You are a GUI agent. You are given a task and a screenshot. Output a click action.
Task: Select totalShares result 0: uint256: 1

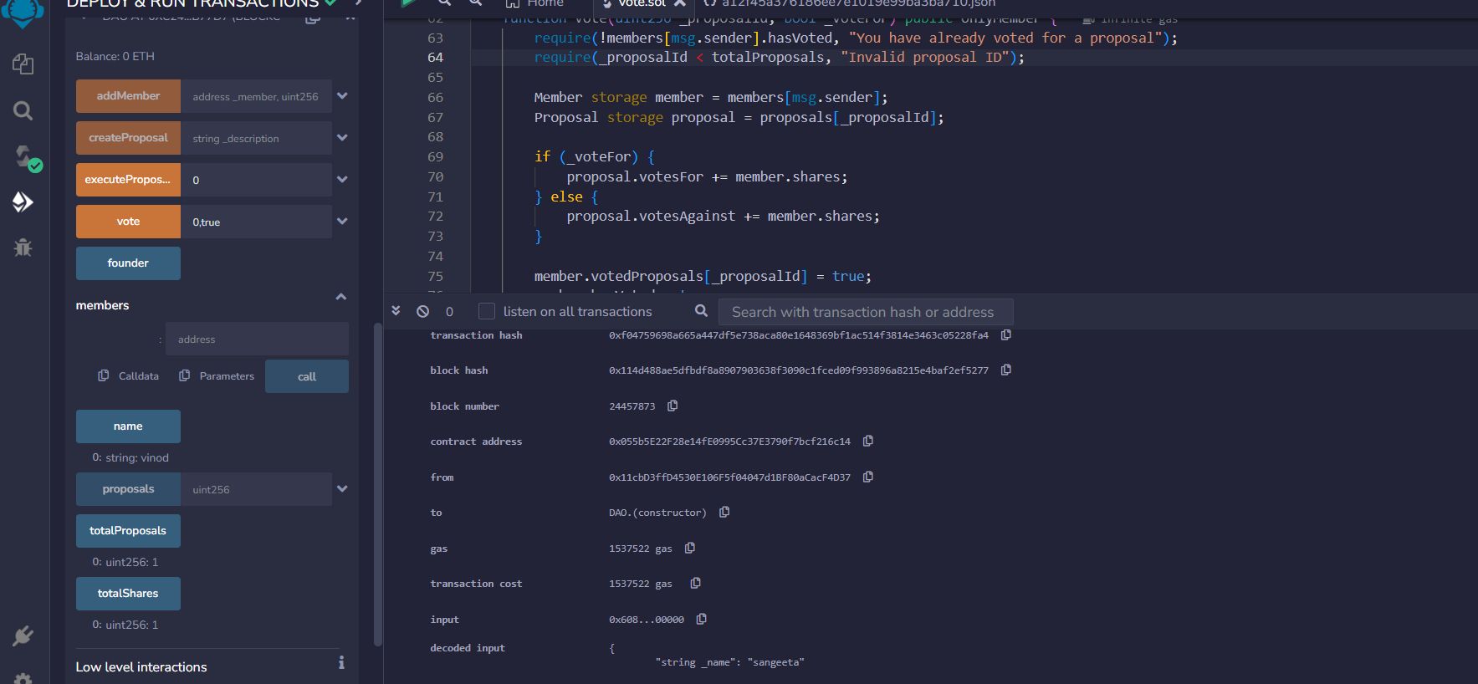pos(125,625)
